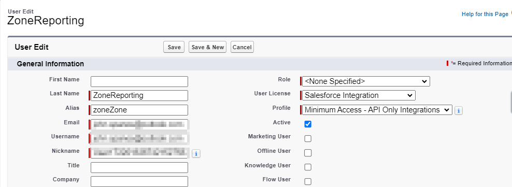Open the User License dropdown
The width and height of the screenshot is (512, 187).
click(x=359, y=96)
